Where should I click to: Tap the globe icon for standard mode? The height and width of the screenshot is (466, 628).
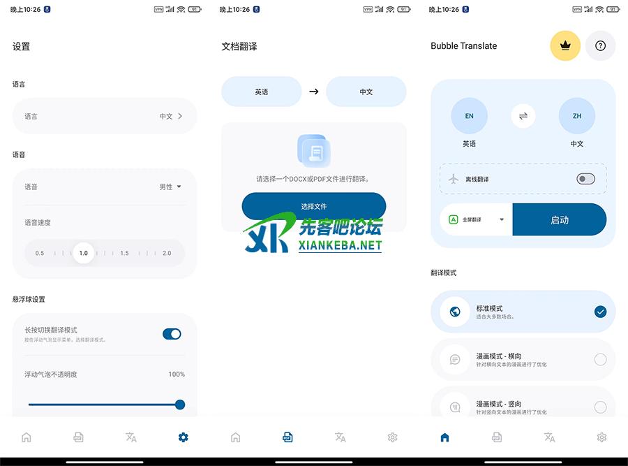tap(455, 312)
